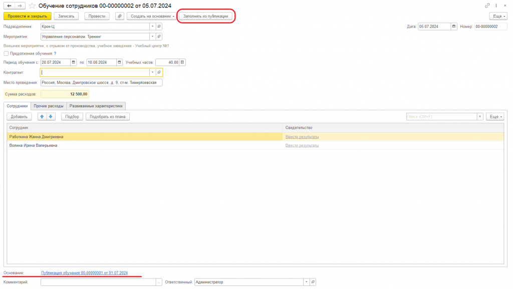Focus the Место проведения field
The width and height of the screenshot is (513, 289).
point(101,83)
